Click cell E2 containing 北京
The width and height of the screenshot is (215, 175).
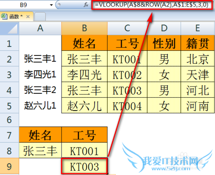tap(198, 58)
